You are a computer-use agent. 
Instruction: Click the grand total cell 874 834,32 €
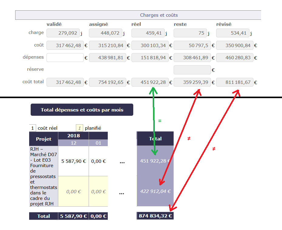click(x=155, y=216)
